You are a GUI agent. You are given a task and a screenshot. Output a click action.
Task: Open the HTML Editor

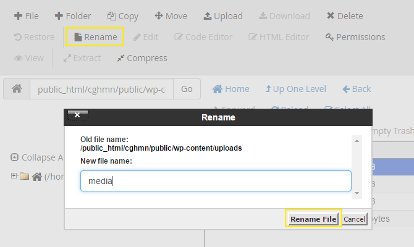(x=279, y=37)
